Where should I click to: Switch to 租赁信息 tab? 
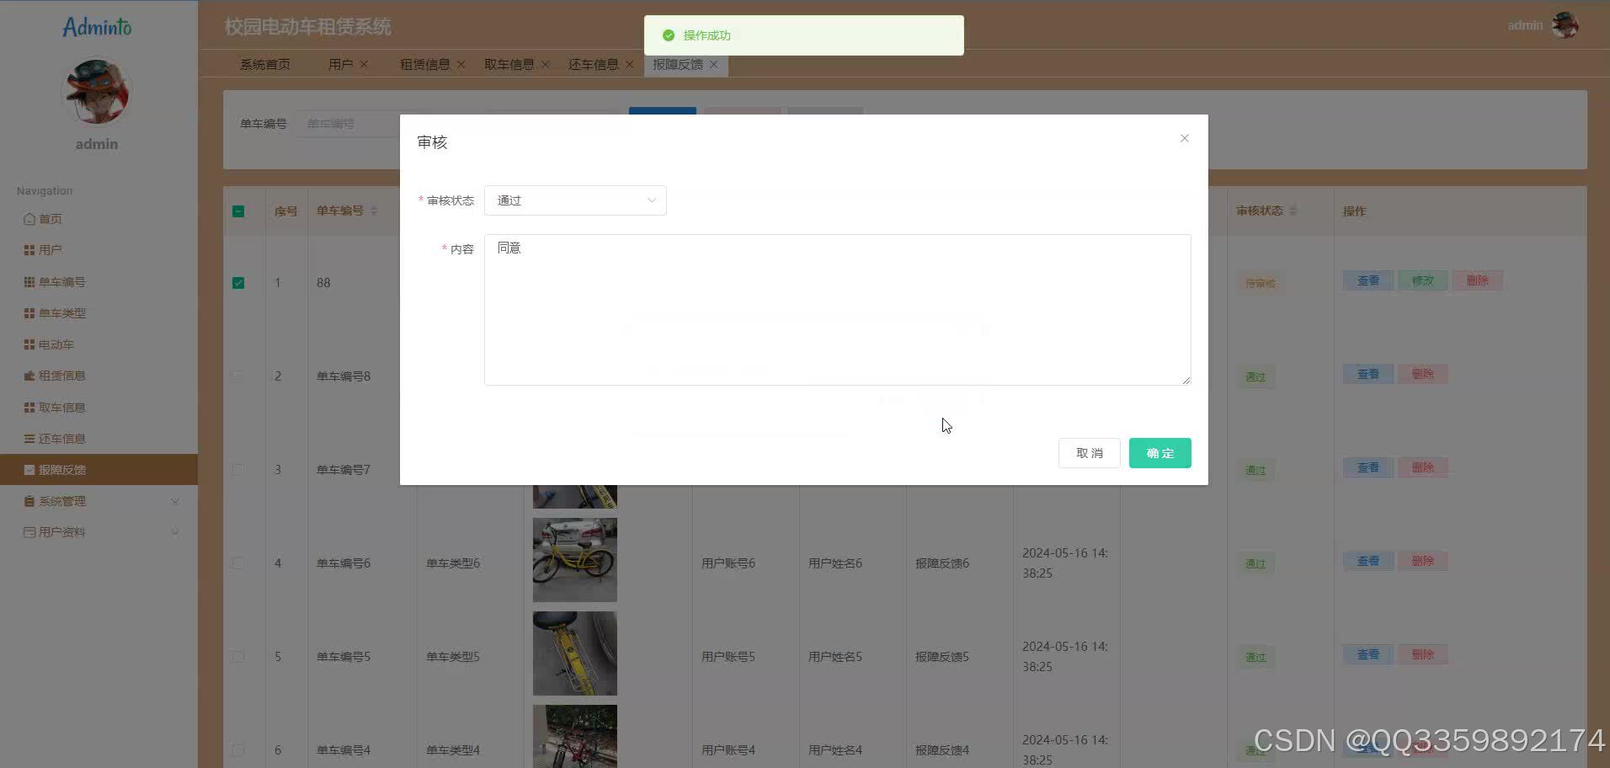click(424, 65)
